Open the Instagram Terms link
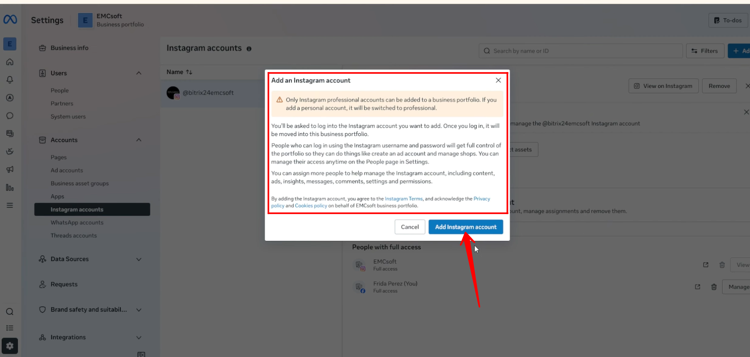This screenshot has height=357, width=750. pos(403,199)
